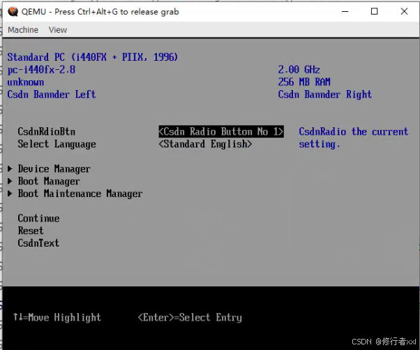
Task: Open the Standard English language selector
Action: (205, 144)
